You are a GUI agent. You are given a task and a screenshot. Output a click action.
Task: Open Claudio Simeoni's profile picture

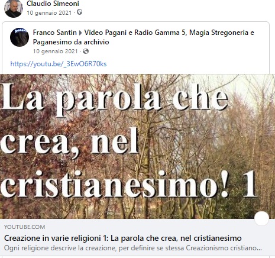14,9
